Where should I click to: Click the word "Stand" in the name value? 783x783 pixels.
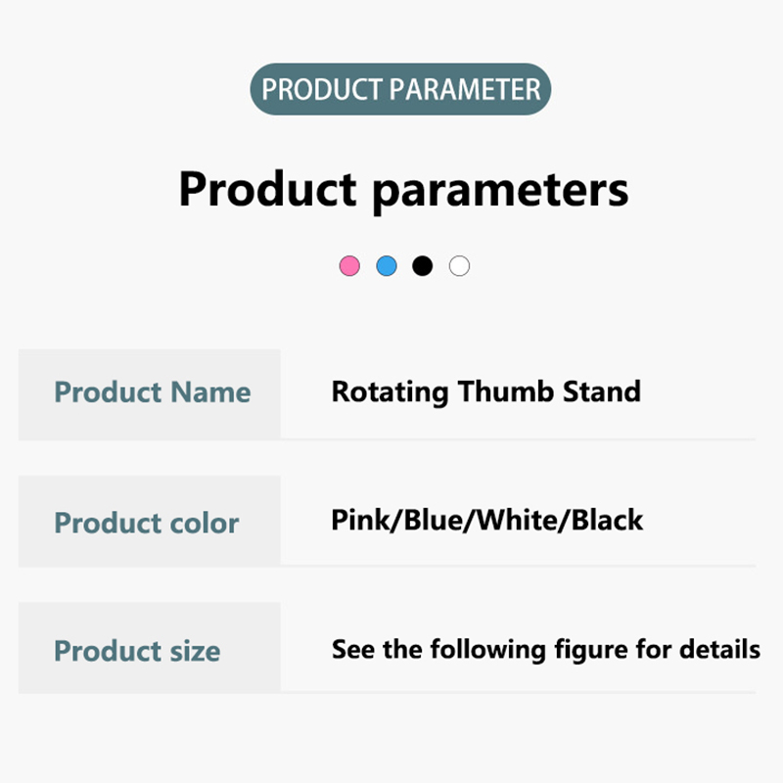[602, 392]
